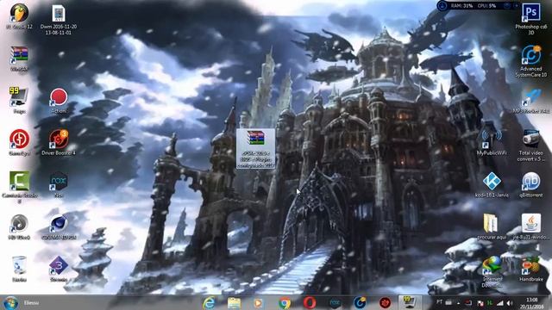Run the jre-8u31 Java installer icon
The image size is (552, 310).
tap(531, 226)
